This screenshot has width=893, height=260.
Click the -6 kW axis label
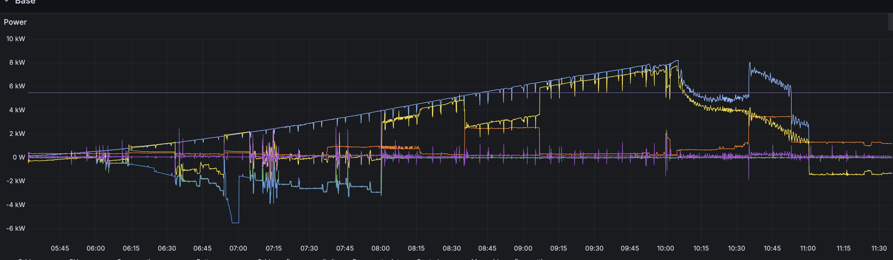click(x=16, y=229)
